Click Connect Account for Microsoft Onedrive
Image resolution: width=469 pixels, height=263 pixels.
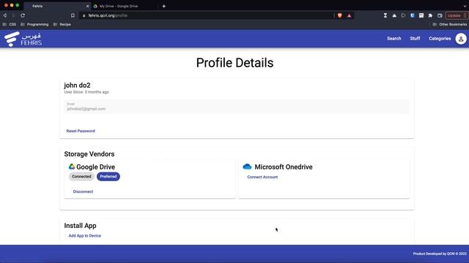coord(262,177)
